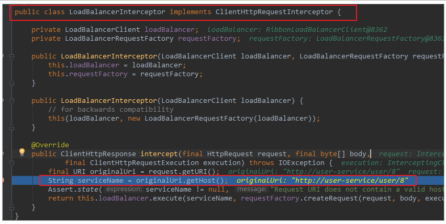Image resolution: width=446 pixels, height=224 pixels.
Task: Click fold end marker below requestFactory assignment
Action: (x=12, y=83)
